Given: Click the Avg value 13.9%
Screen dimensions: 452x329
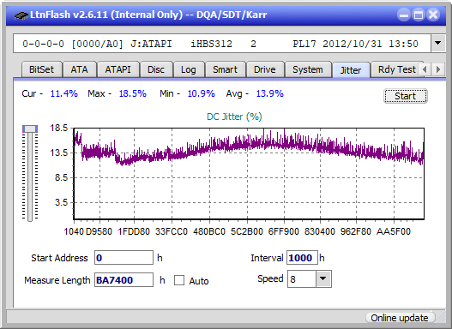Looking at the screenshot, I should tap(270, 93).
